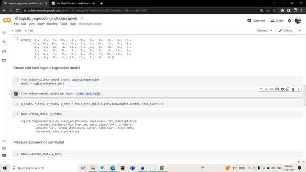Show hidden system tray icons chevron
This screenshot has height=172, width=306.
tap(249, 168)
